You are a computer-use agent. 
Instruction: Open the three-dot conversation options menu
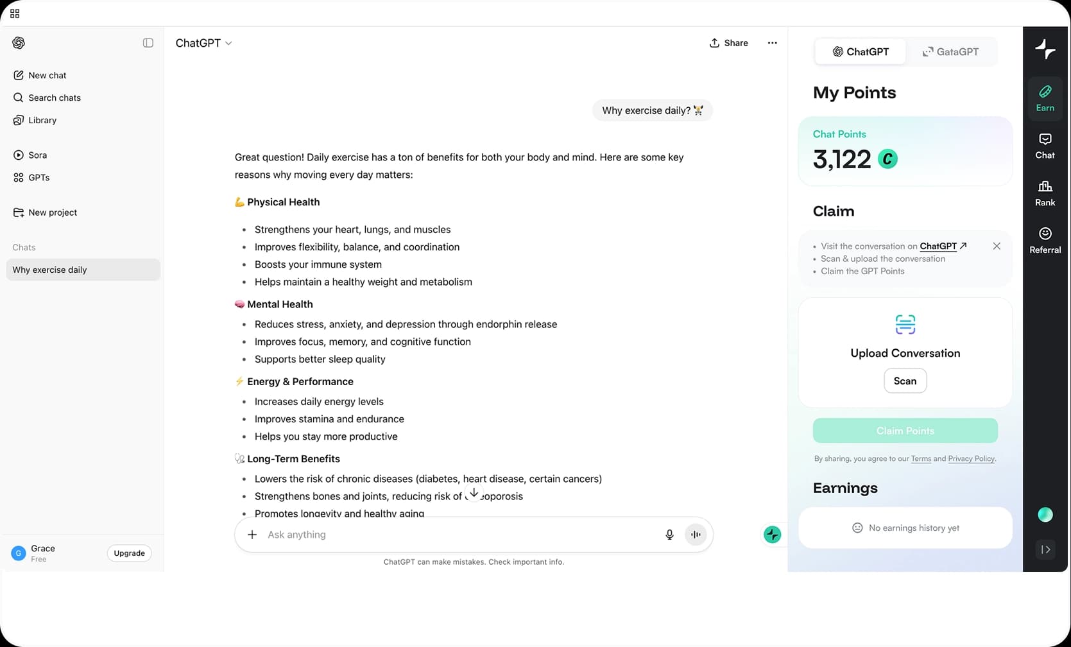772,43
